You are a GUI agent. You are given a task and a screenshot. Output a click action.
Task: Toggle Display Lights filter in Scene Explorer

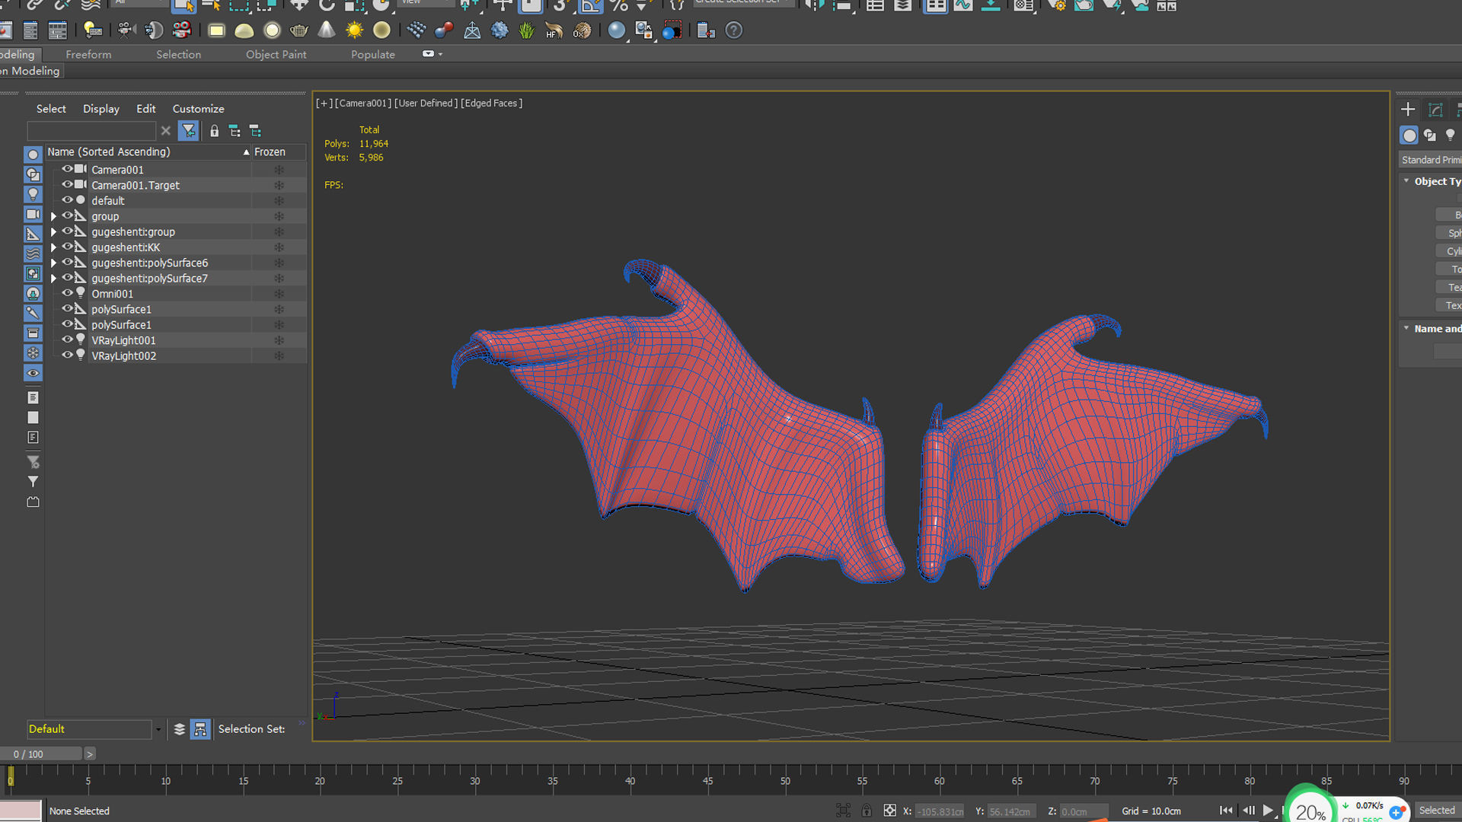(x=33, y=195)
